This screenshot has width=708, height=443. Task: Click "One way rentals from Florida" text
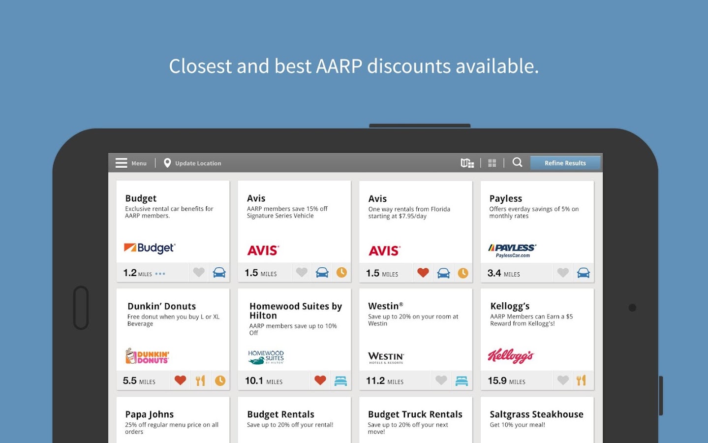click(x=409, y=213)
